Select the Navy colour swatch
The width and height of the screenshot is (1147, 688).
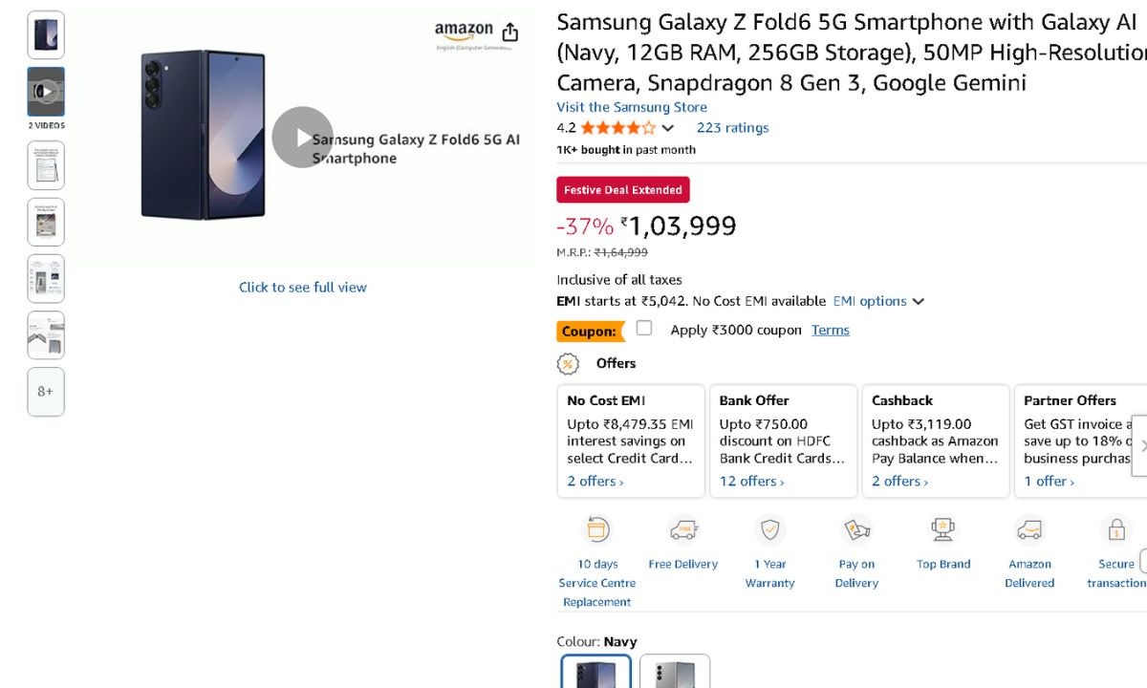pos(596,671)
